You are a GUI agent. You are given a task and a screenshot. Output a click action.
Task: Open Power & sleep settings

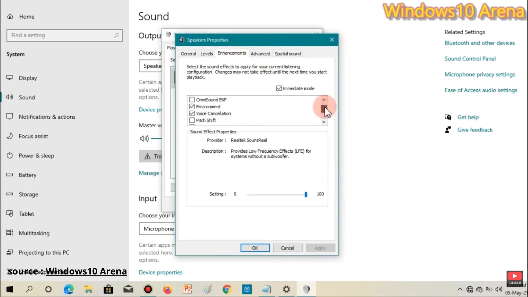pyautogui.click(x=30, y=155)
